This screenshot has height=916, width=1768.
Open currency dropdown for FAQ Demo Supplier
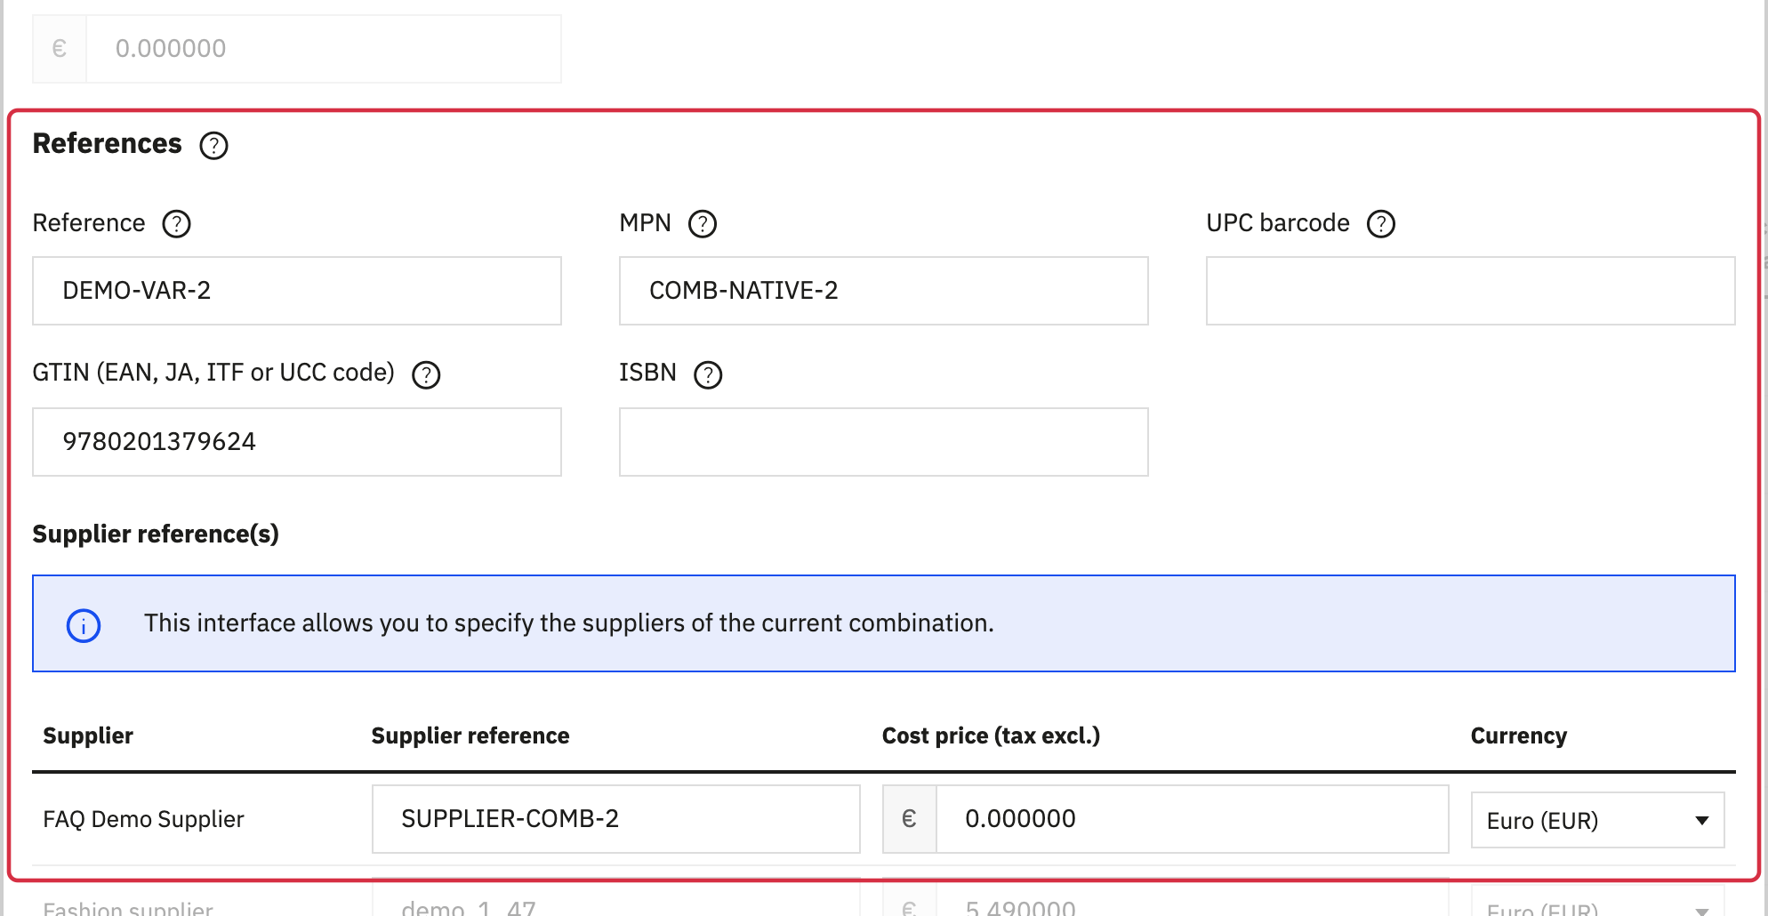[1597, 820]
